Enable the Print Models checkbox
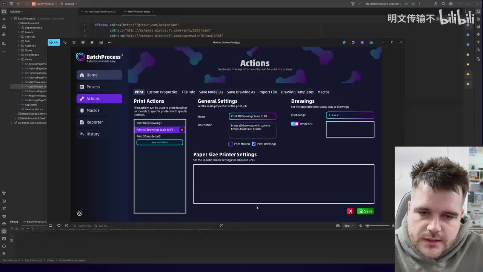This screenshot has width=483, height=272. click(x=231, y=144)
